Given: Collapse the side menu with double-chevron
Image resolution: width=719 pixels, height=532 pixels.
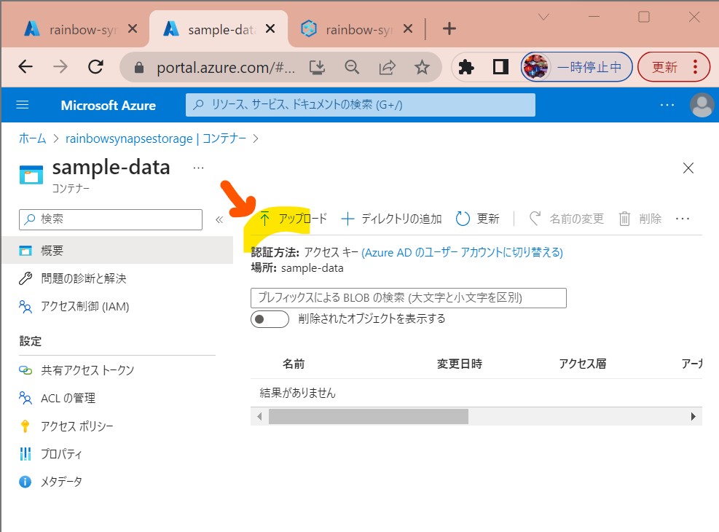Looking at the screenshot, I should 219,219.
